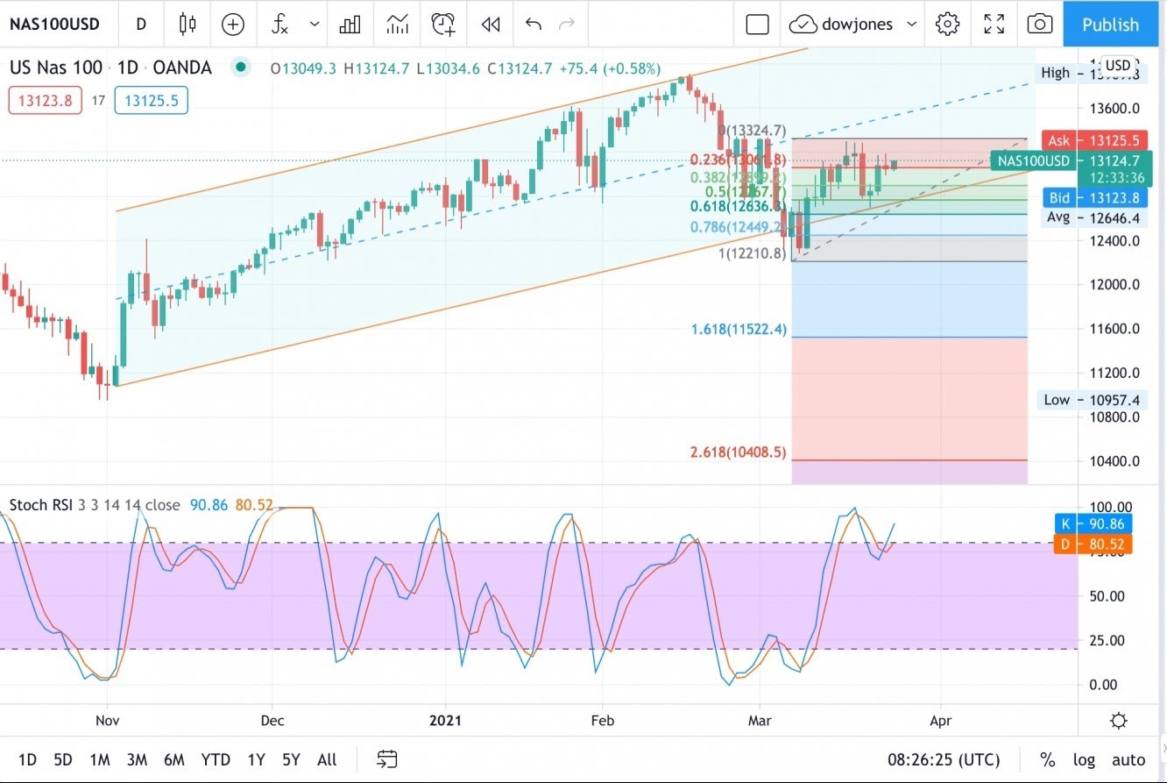Viewport: 1167px width, 783px height.
Task: Open indicator templates icon
Action: click(x=397, y=24)
